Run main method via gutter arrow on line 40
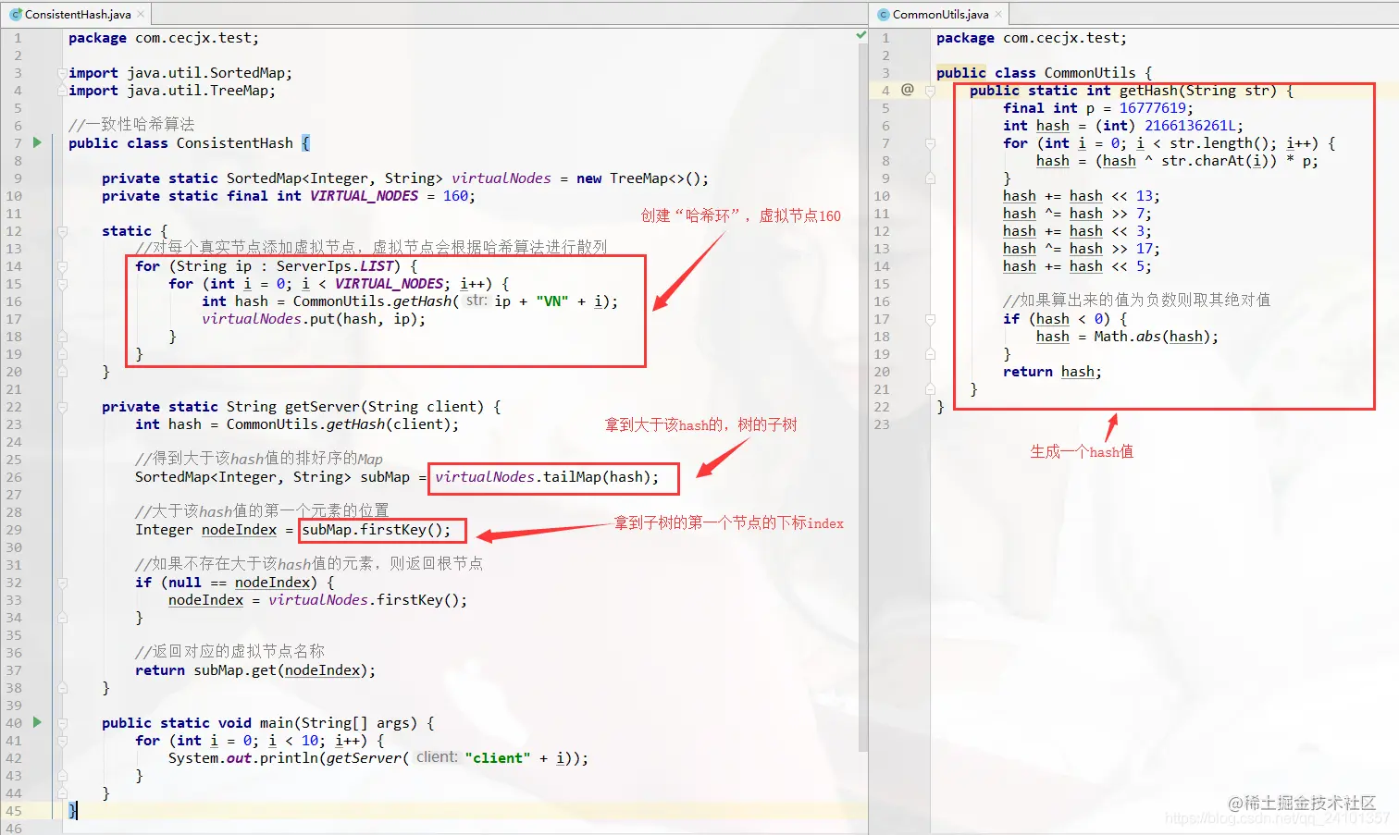The height and width of the screenshot is (835, 1399). tap(37, 722)
